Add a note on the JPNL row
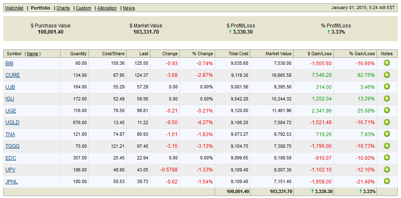This screenshot has width=401, height=198. [386, 181]
